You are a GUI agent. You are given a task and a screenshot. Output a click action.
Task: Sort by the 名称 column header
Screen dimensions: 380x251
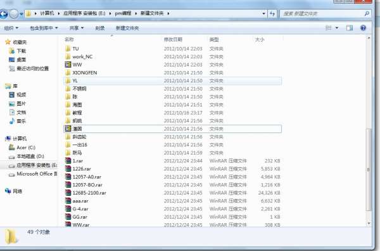tap(69, 39)
